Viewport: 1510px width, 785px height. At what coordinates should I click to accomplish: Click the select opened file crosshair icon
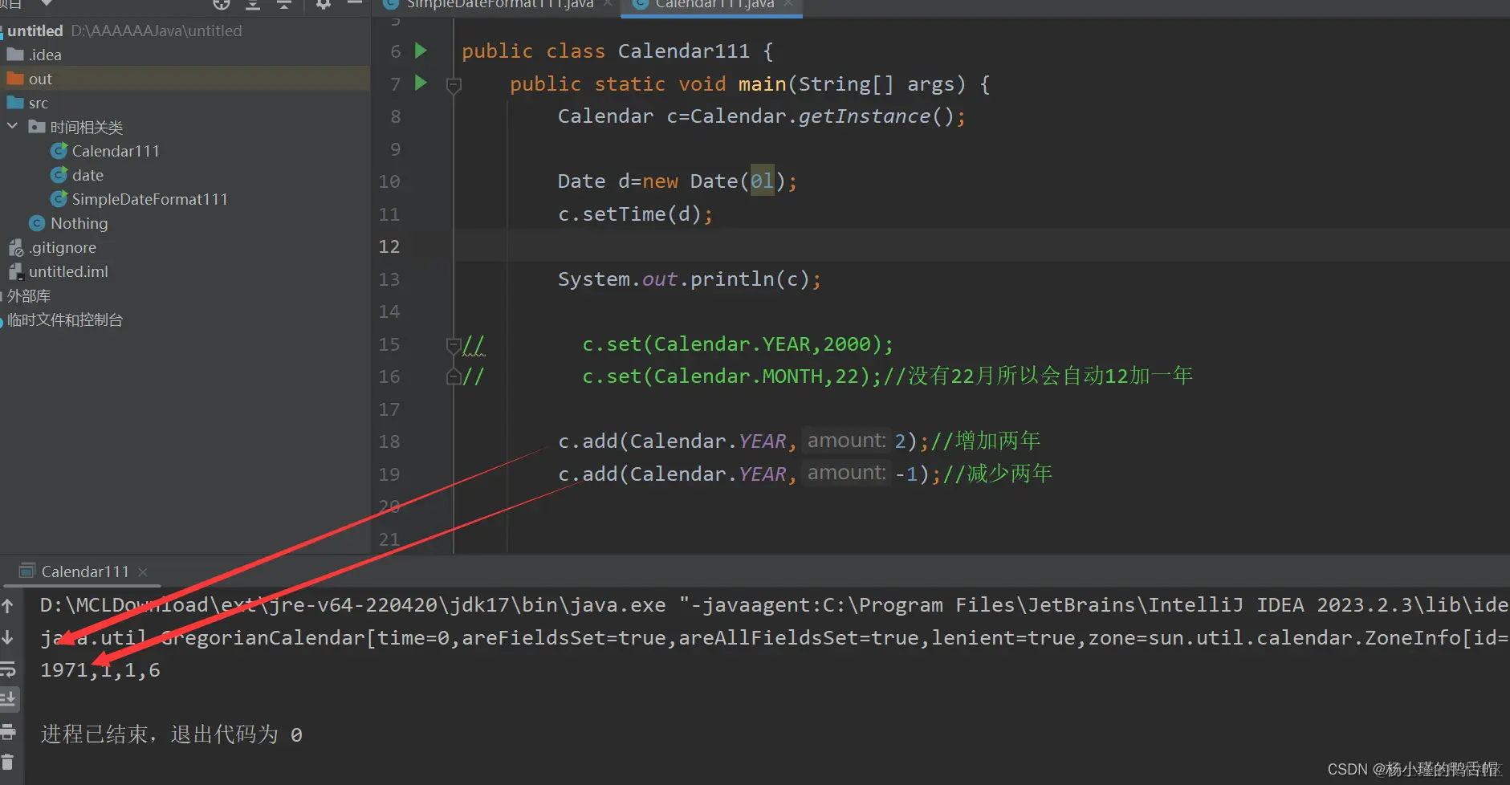point(222,4)
